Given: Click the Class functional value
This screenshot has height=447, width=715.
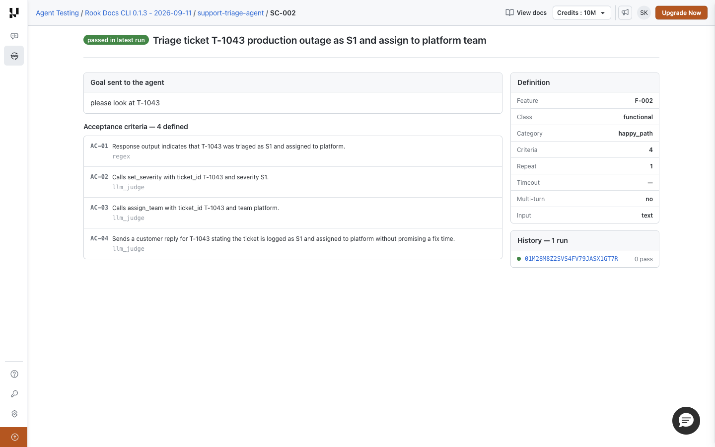Looking at the screenshot, I should point(638,117).
